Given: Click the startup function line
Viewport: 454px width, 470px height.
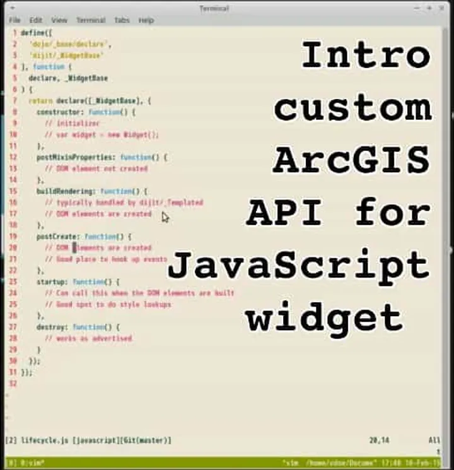Looking at the screenshot, I should [78, 282].
